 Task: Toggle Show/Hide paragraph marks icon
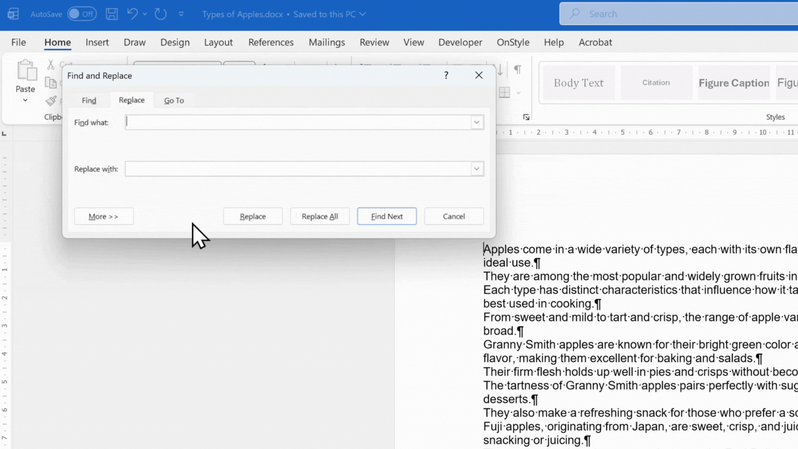[518, 69]
